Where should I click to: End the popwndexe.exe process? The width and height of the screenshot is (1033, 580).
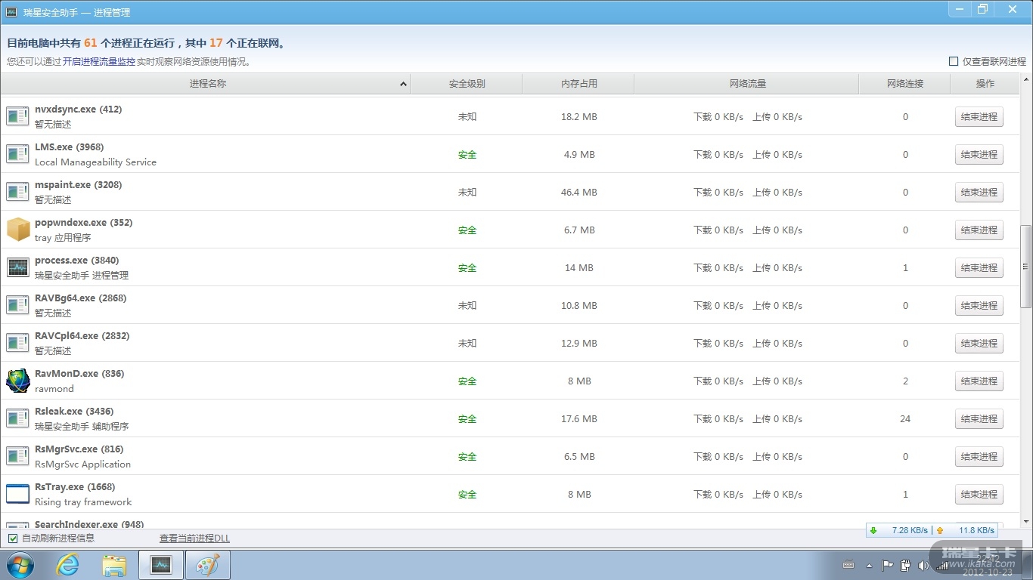pos(979,230)
